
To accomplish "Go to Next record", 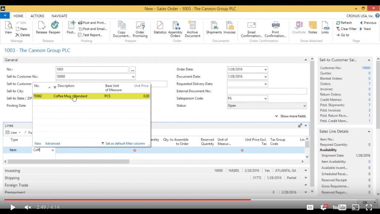I will coord(365,29).
